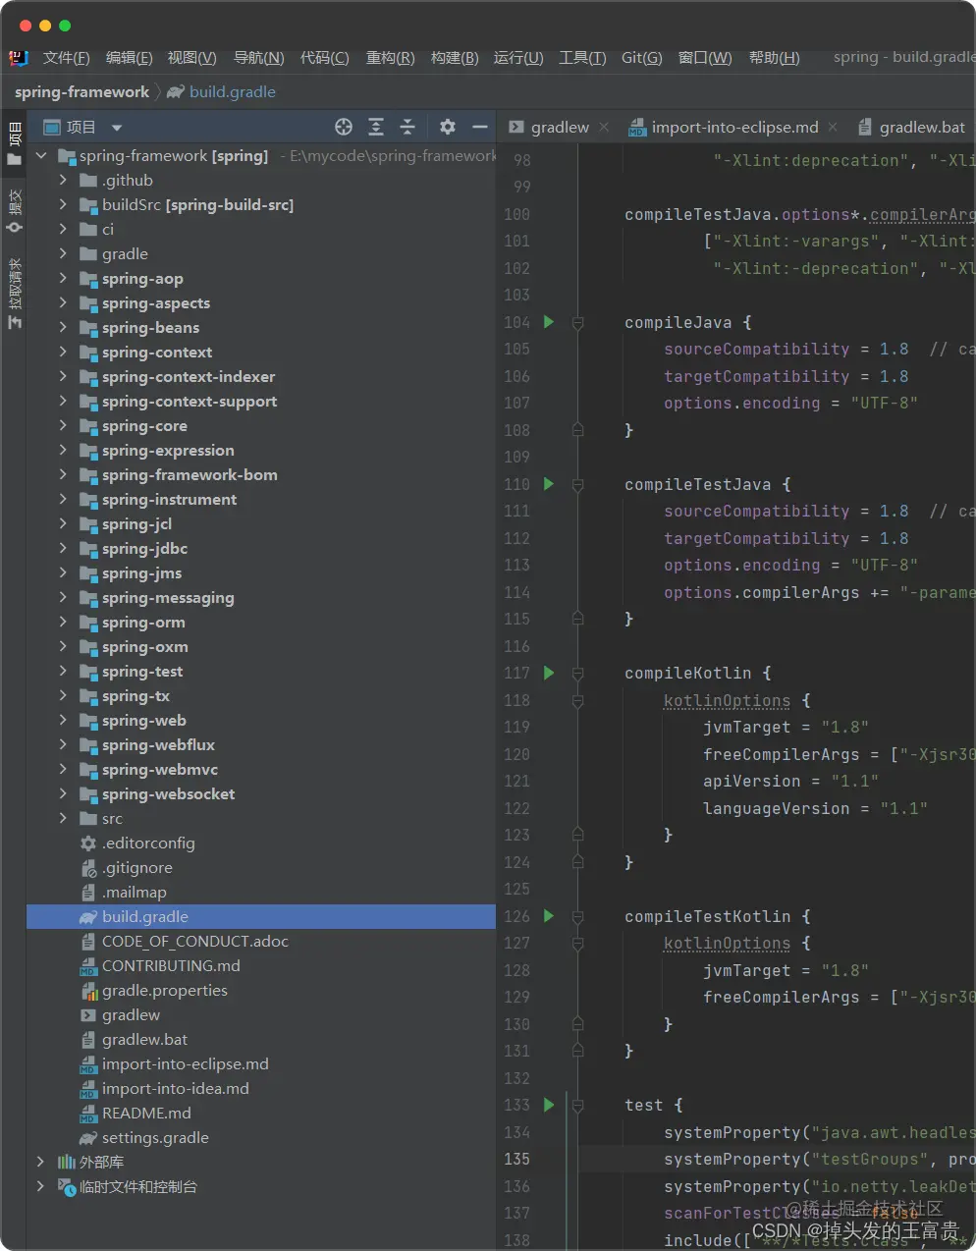Fold compileTestJava block at line 110
This screenshot has height=1251, width=976.
coord(578,484)
